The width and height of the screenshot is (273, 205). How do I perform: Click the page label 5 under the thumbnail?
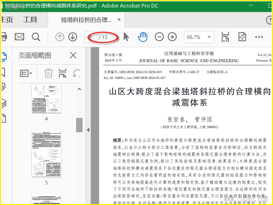46,183
